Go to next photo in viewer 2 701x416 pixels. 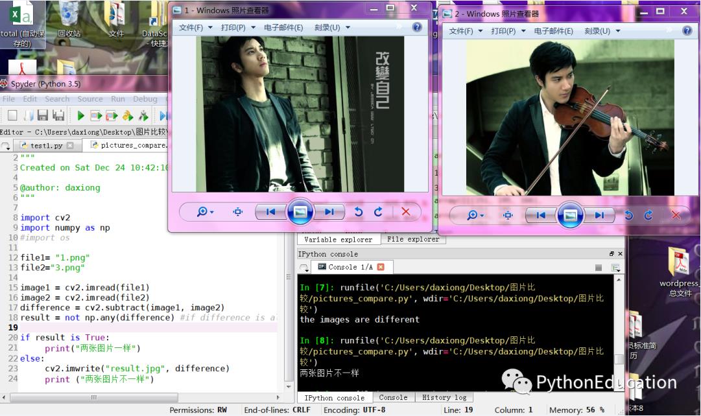pyautogui.click(x=600, y=215)
